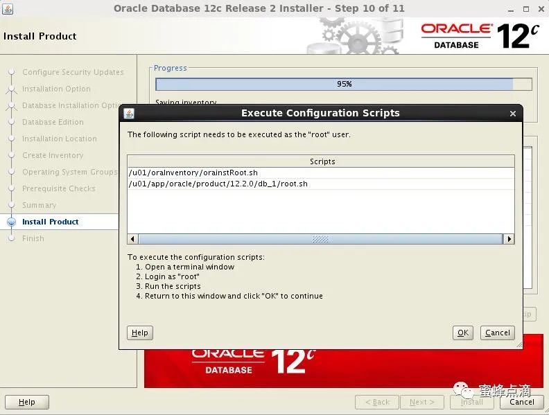Click the dialog resize grip corner
The width and height of the screenshot is (549, 415).
coord(519,345)
